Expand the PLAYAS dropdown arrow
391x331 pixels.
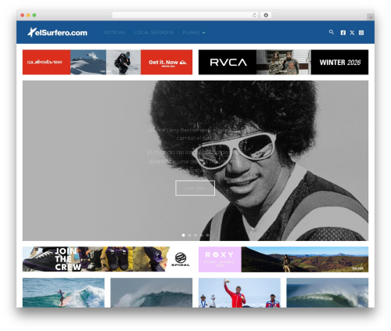[204, 33]
